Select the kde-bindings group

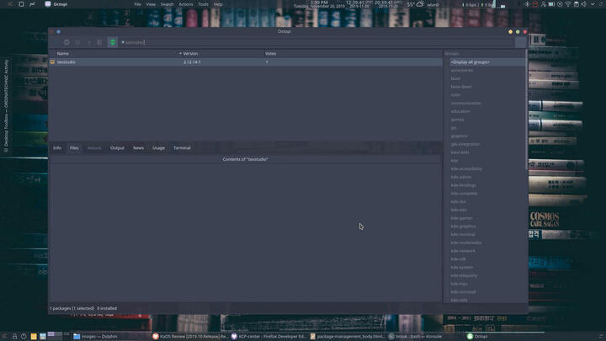pos(463,185)
